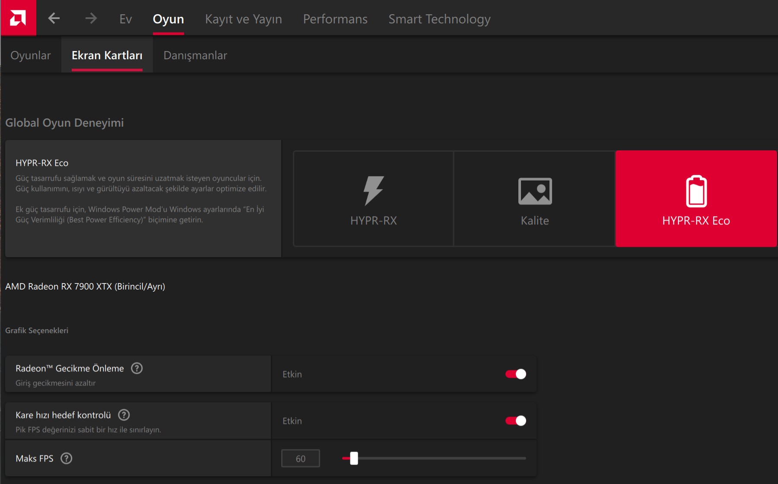The width and height of the screenshot is (778, 484).
Task: Open help for Radeon Gecikme Önleme
Action: click(137, 368)
